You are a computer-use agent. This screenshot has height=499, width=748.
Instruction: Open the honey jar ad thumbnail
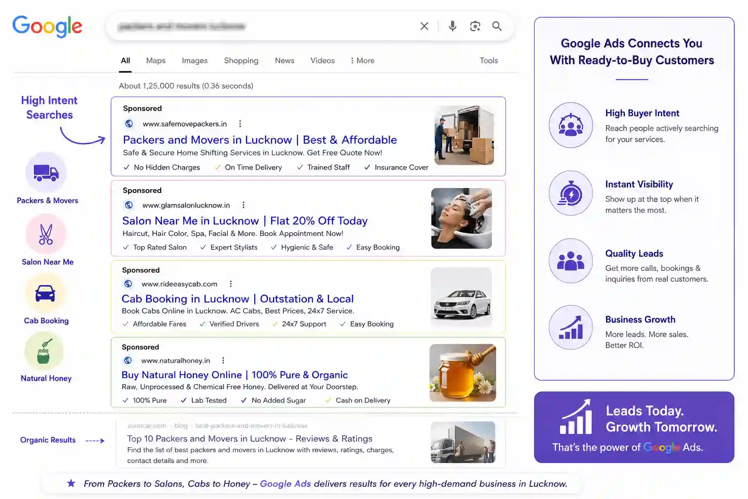[463, 373]
